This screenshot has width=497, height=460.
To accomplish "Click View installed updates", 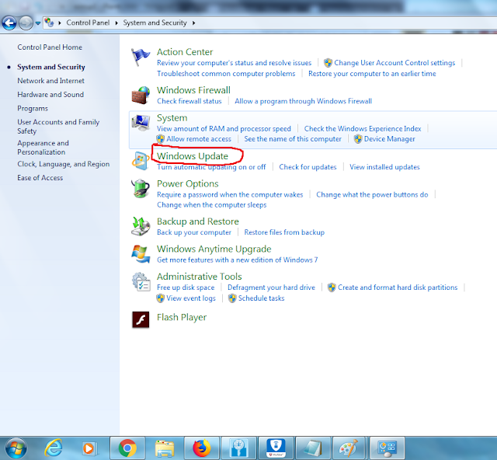I will [384, 167].
